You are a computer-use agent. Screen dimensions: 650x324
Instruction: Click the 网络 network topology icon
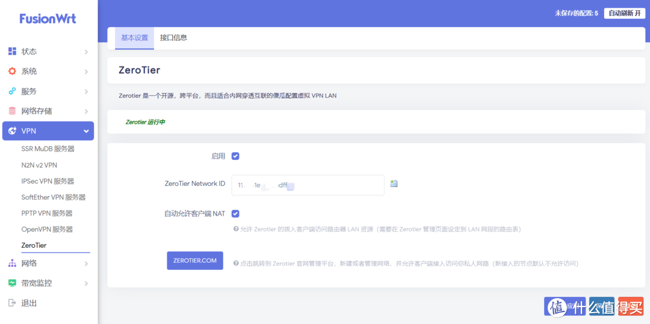tap(13, 263)
